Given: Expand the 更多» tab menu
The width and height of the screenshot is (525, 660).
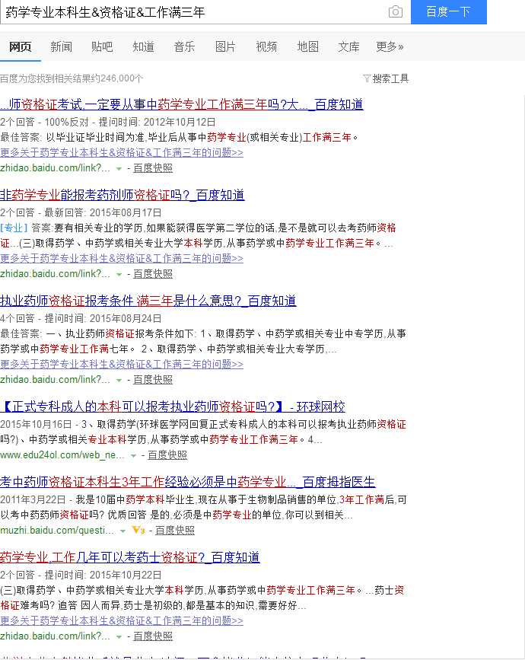Looking at the screenshot, I should pos(390,46).
